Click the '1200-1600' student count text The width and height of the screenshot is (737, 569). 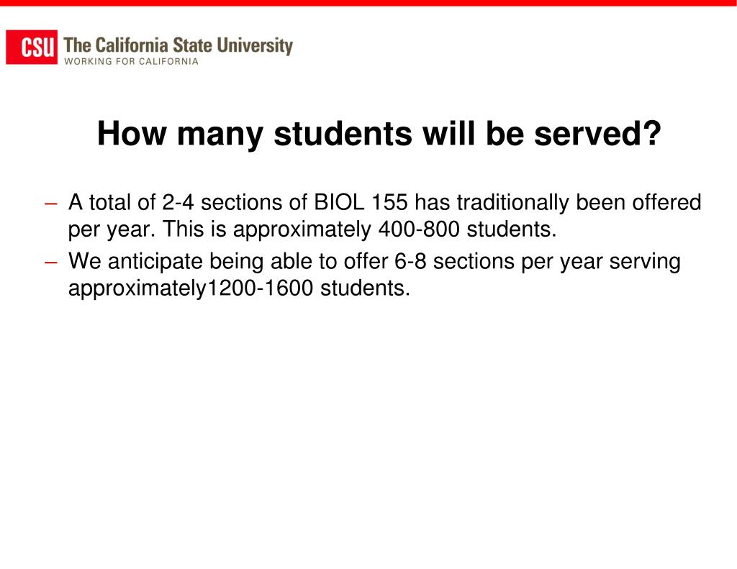[260, 288]
